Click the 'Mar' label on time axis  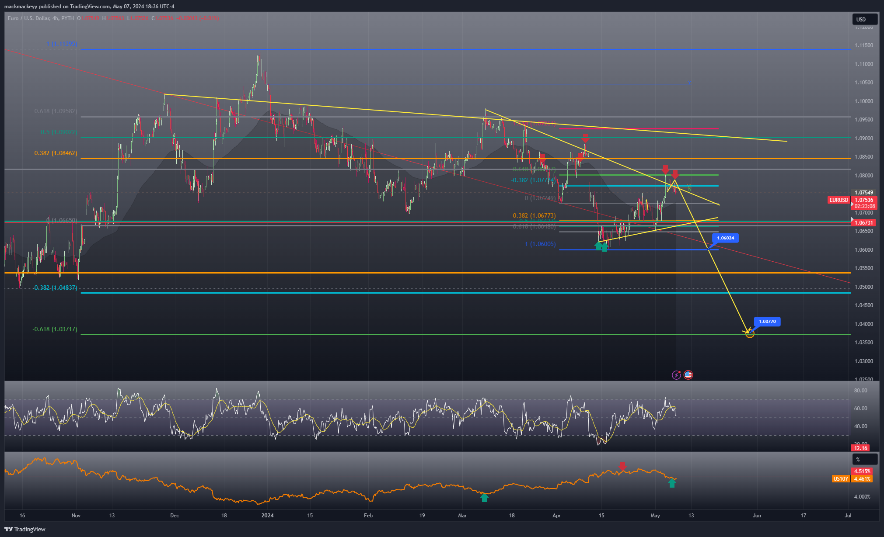[462, 516]
